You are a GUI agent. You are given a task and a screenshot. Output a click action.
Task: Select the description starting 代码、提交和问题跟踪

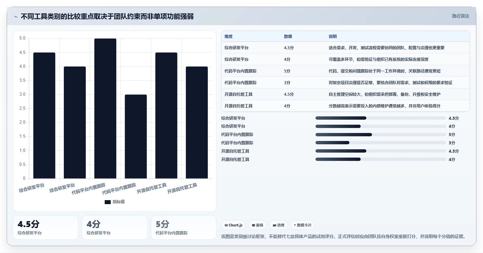[x=385, y=71]
